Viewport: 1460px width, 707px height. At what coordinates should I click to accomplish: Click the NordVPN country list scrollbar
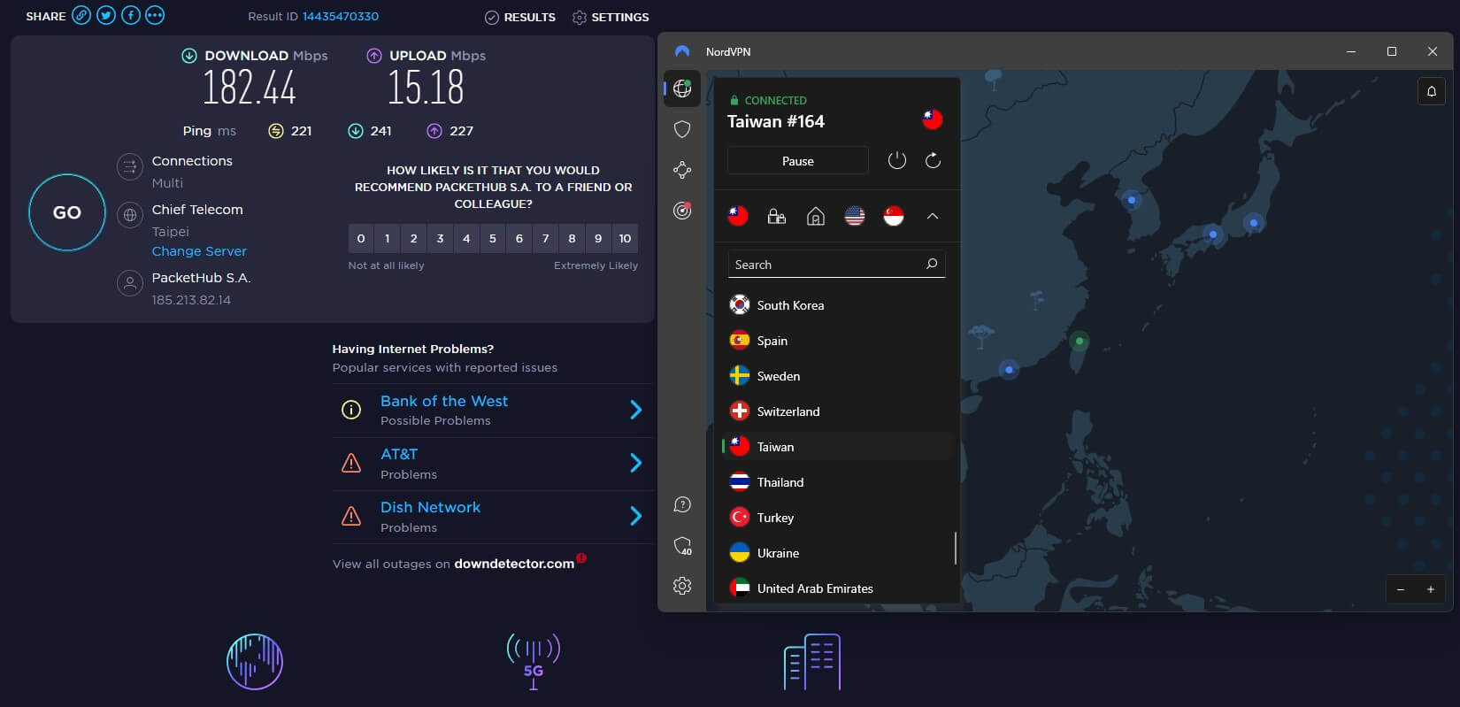pyautogui.click(x=956, y=548)
